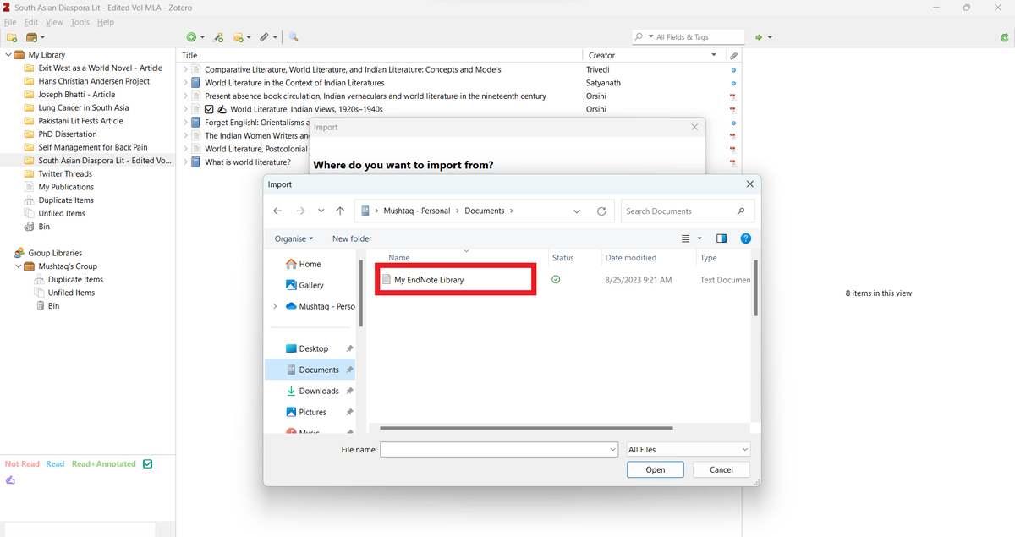Click the Up one level arrow
The width and height of the screenshot is (1015, 537).
tap(340, 211)
